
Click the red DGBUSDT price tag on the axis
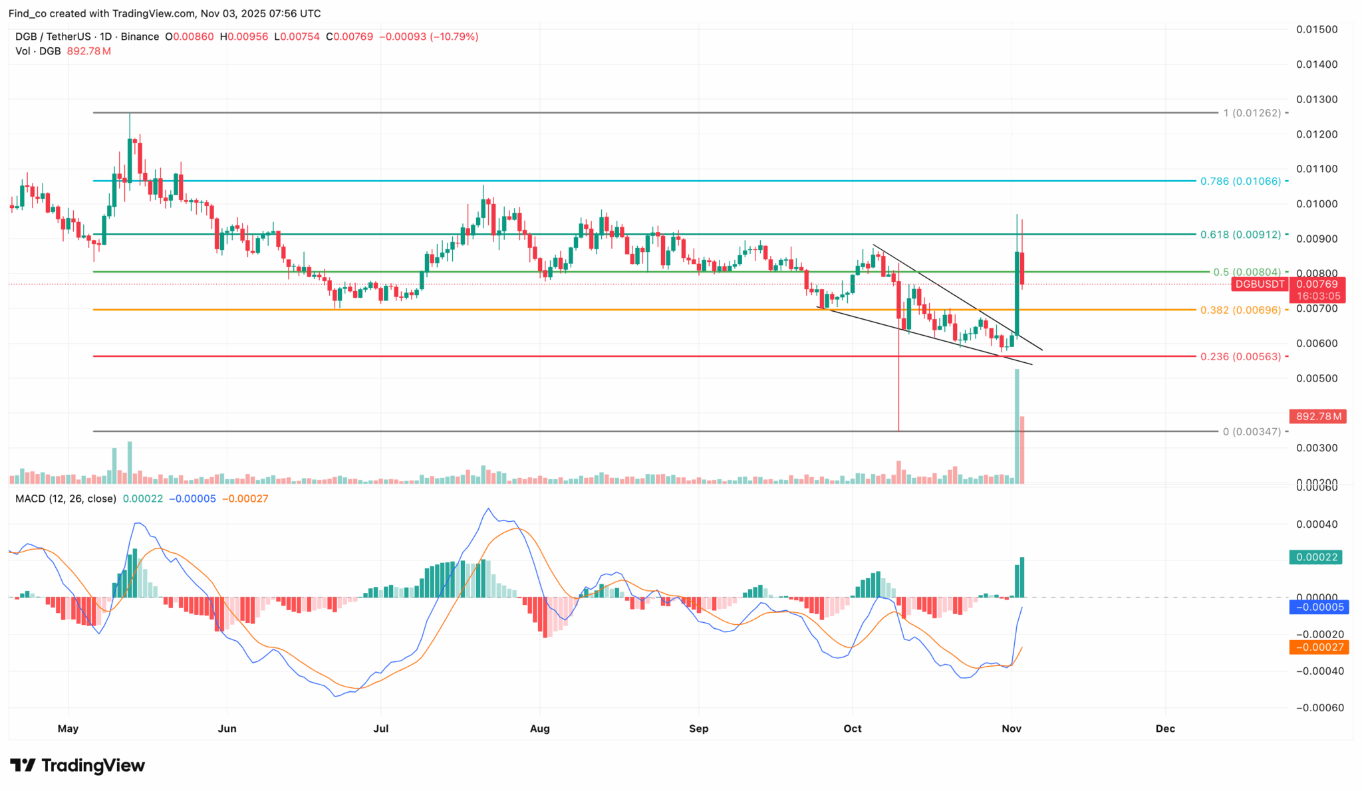point(1259,284)
